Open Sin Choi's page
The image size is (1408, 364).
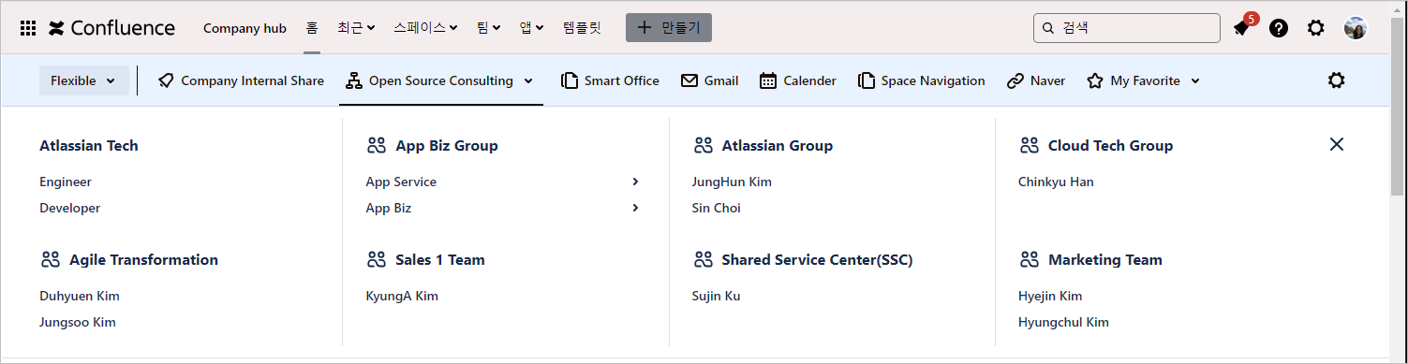[x=717, y=208]
